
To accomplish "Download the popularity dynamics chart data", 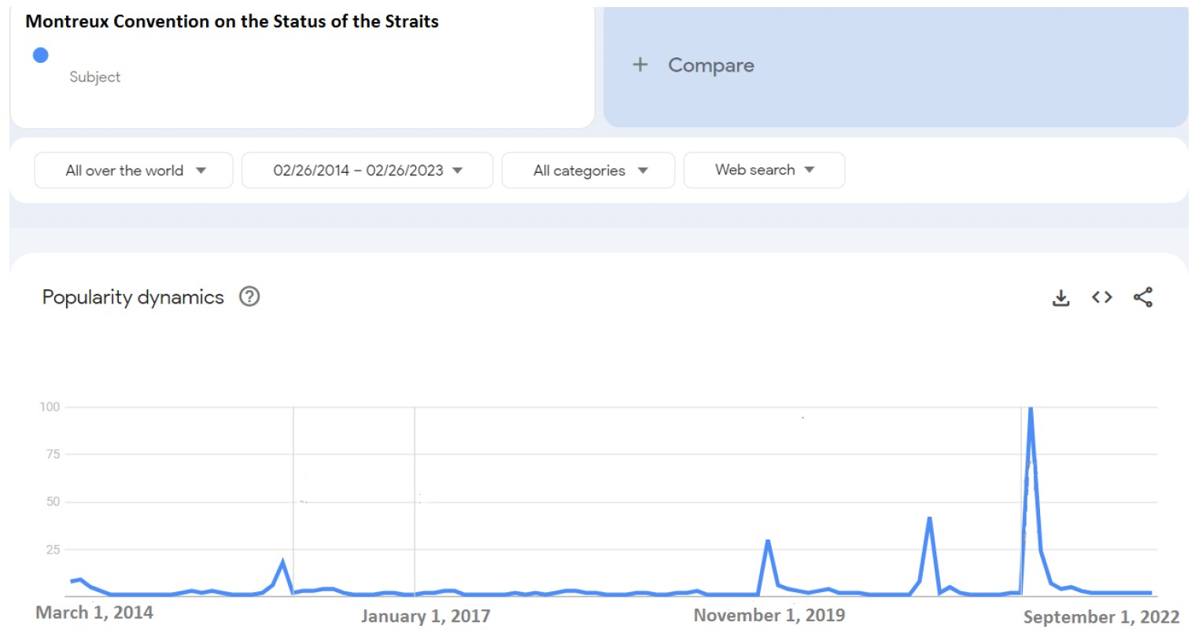I will coord(1060,297).
